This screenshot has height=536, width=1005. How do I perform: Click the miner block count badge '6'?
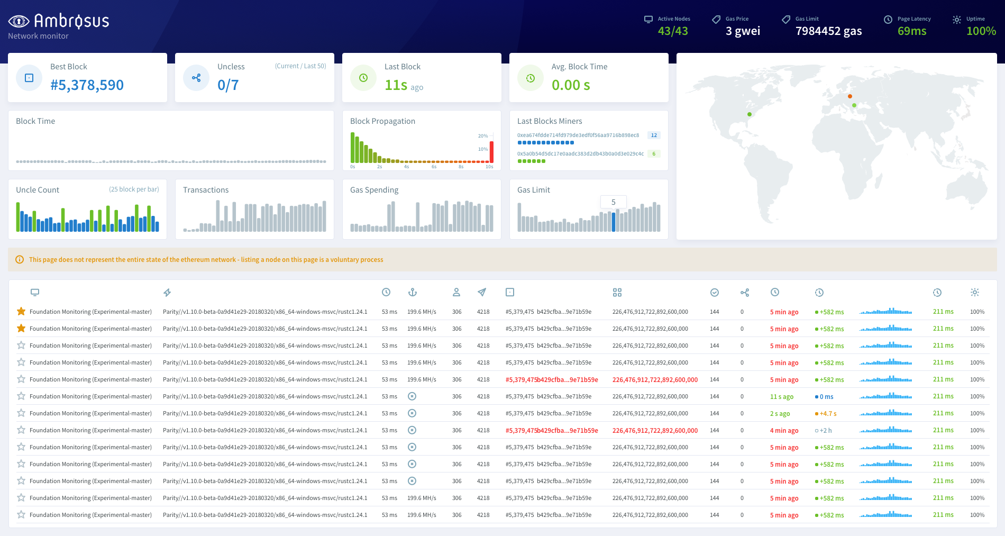pos(654,154)
